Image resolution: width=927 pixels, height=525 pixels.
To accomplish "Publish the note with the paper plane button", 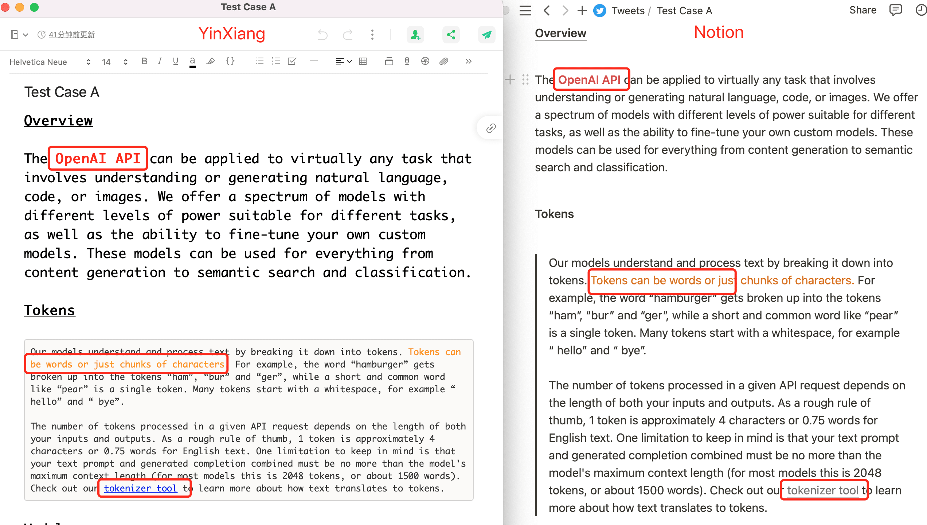I will tap(487, 35).
